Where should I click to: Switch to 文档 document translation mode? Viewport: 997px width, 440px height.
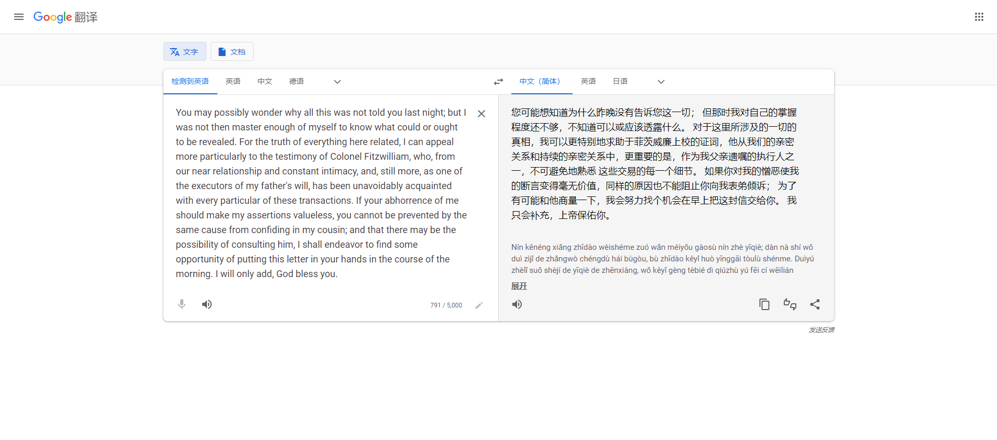(x=232, y=52)
